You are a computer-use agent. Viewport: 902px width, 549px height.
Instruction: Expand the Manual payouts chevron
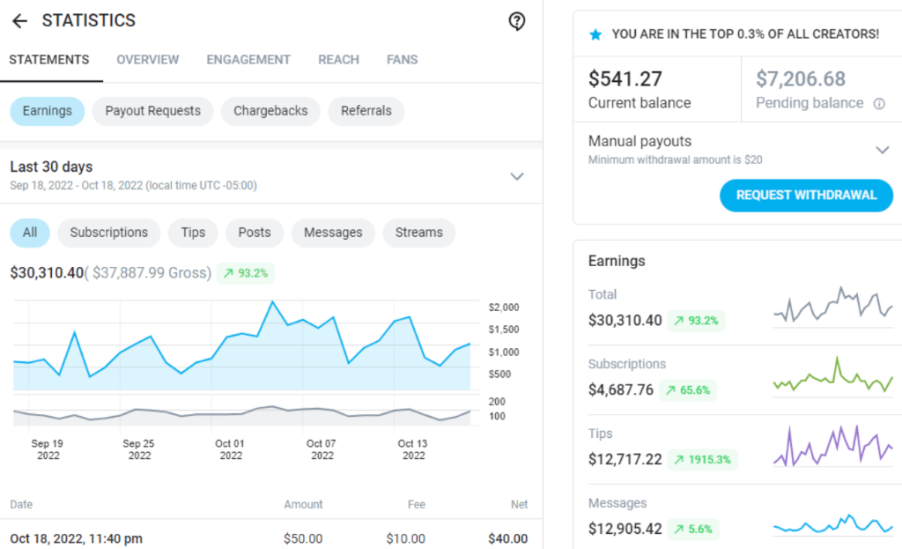click(882, 150)
